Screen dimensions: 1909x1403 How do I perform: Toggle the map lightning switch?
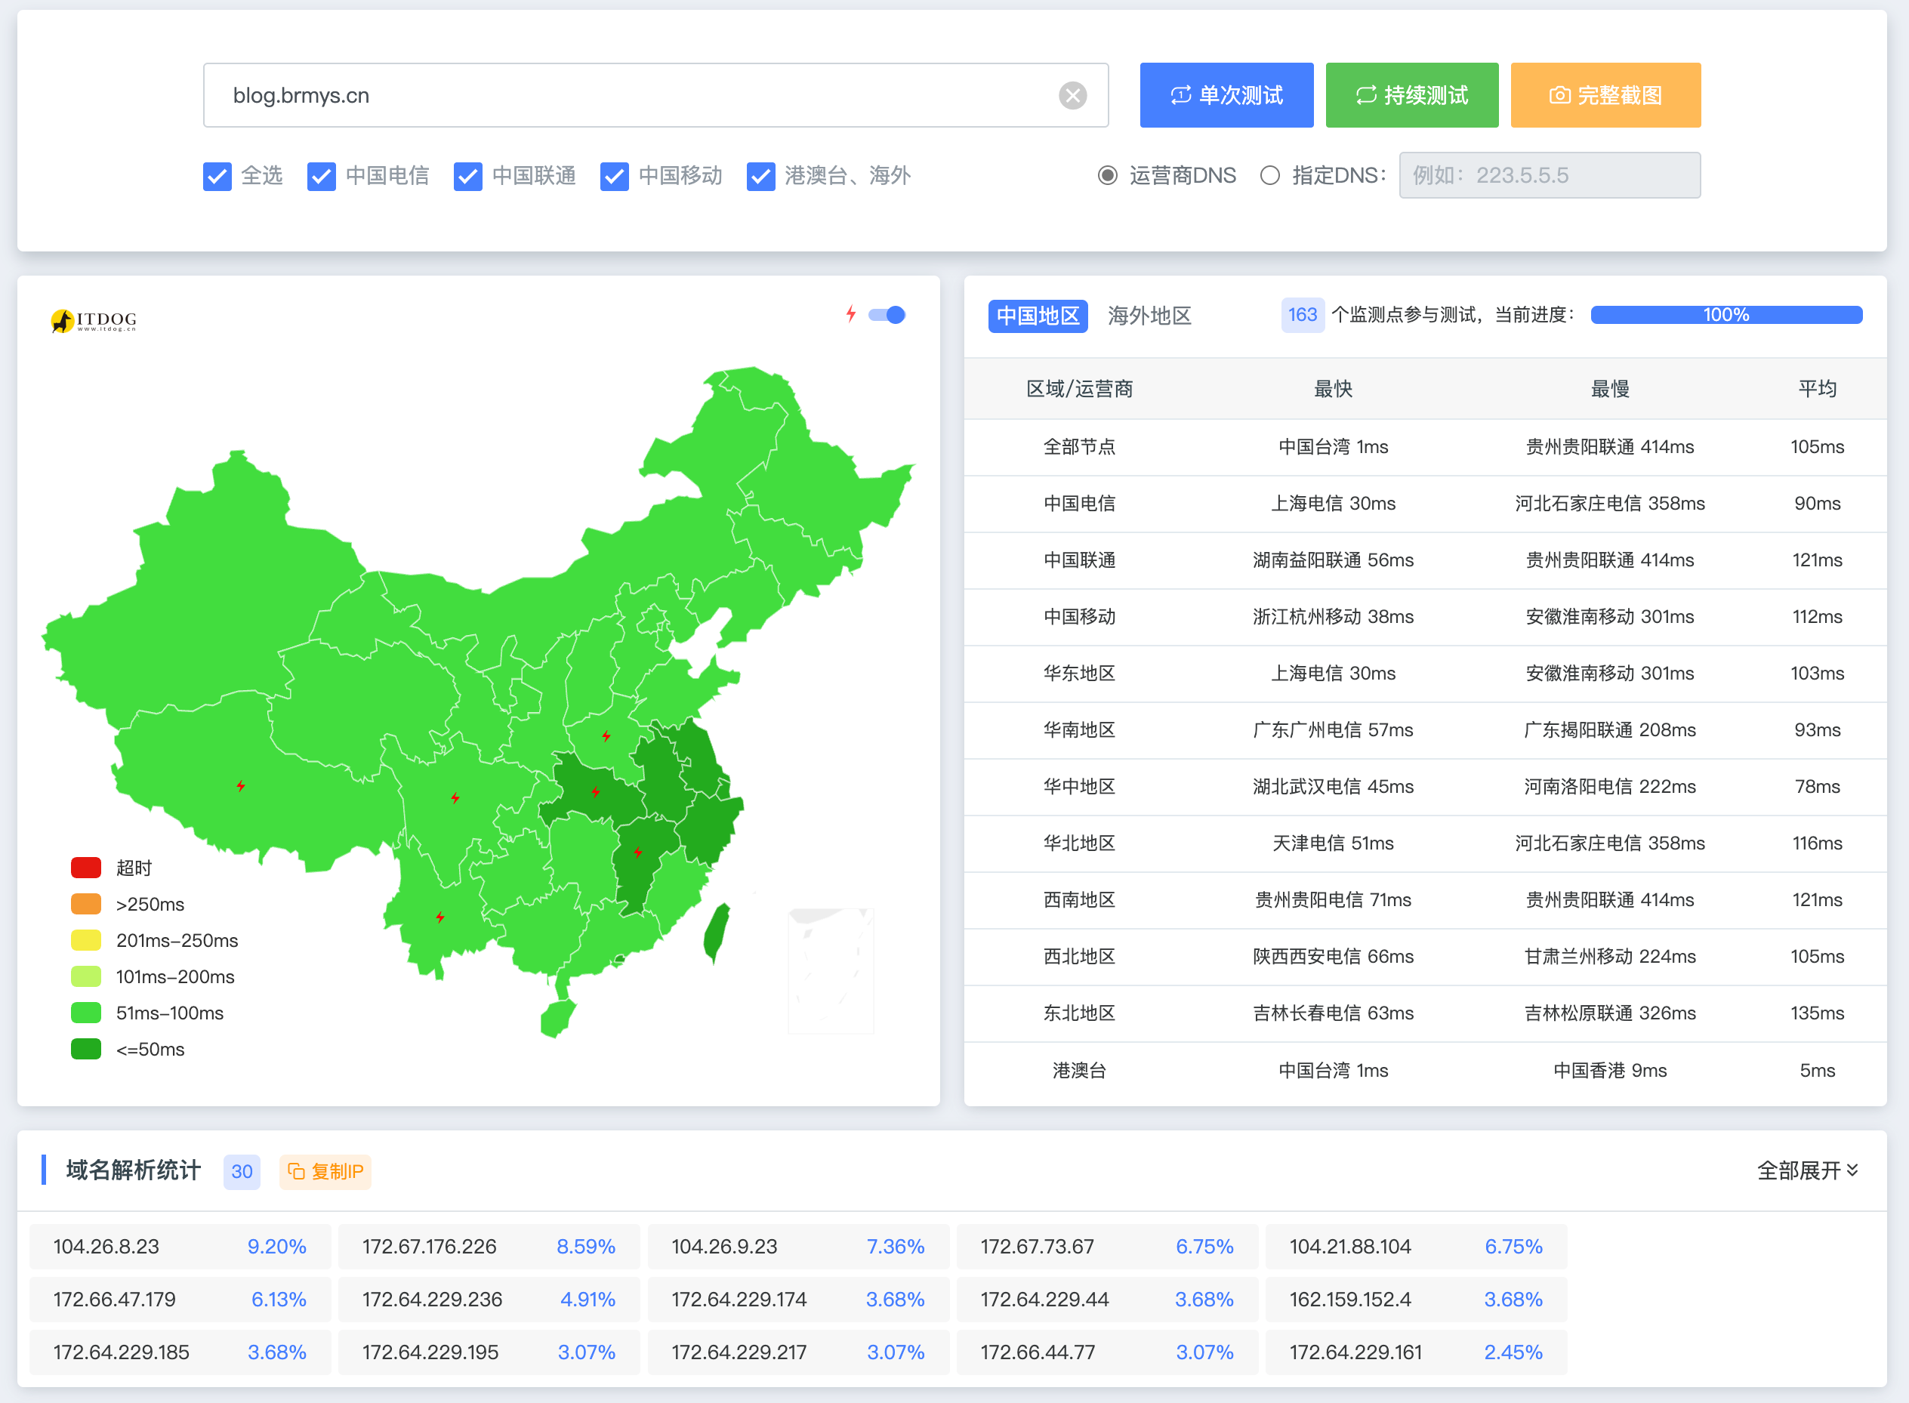pos(887,315)
